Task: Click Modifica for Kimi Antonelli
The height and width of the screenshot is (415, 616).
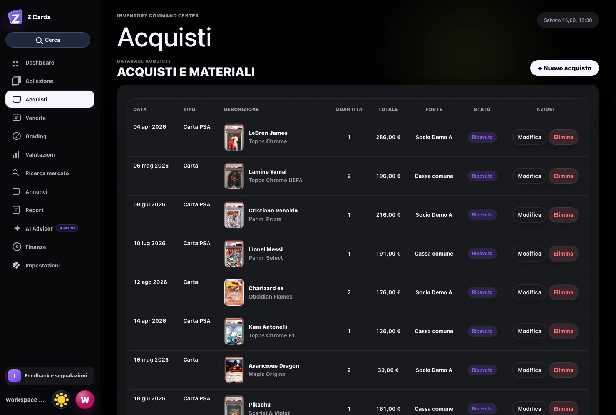Action: point(529,331)
